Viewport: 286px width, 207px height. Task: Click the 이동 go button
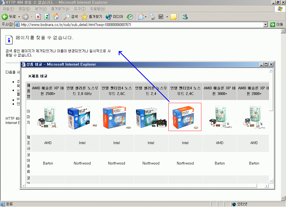[x=277, y=24]
